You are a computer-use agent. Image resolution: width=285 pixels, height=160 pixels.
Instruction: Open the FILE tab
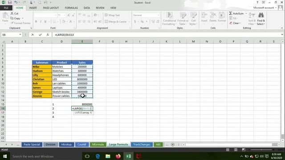point(6,8)
